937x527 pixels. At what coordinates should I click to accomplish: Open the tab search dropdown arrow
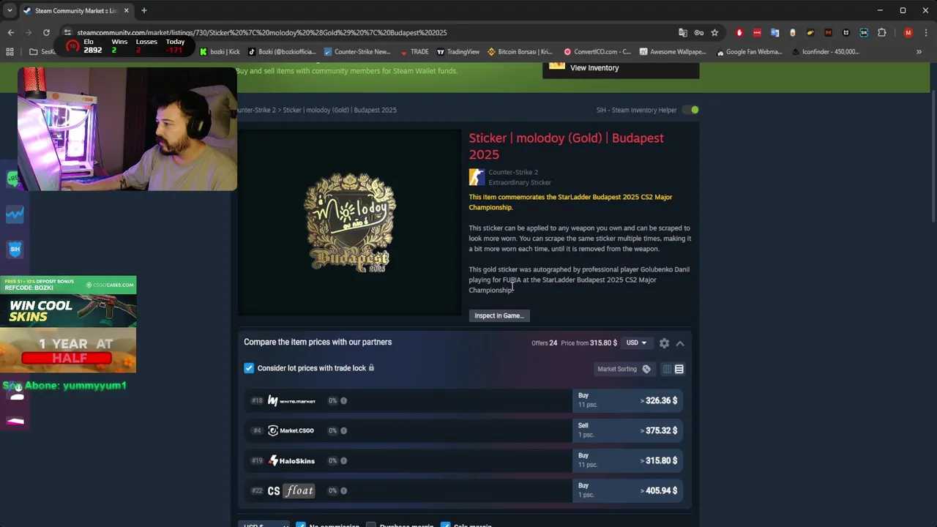[10, 10]
